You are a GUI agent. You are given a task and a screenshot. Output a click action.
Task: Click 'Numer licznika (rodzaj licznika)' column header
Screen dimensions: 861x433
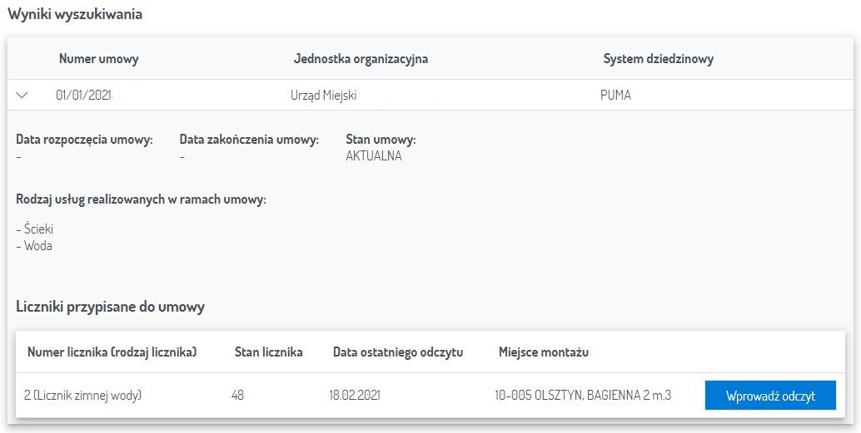112,352
